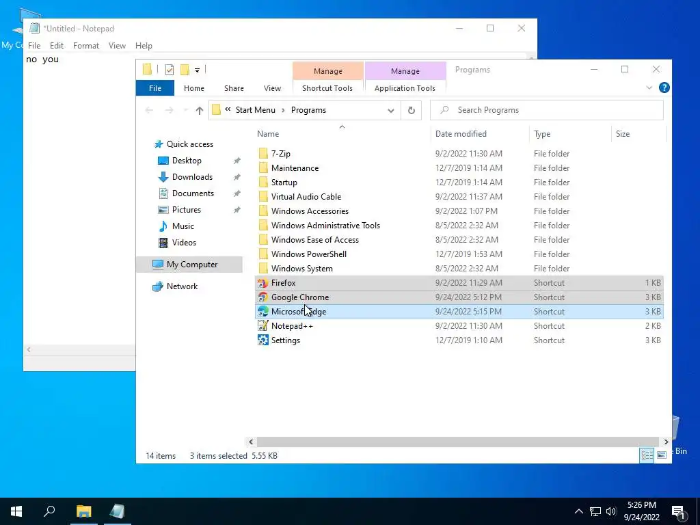
Task: Select the Maintenance folder icon
Action: 263,168
